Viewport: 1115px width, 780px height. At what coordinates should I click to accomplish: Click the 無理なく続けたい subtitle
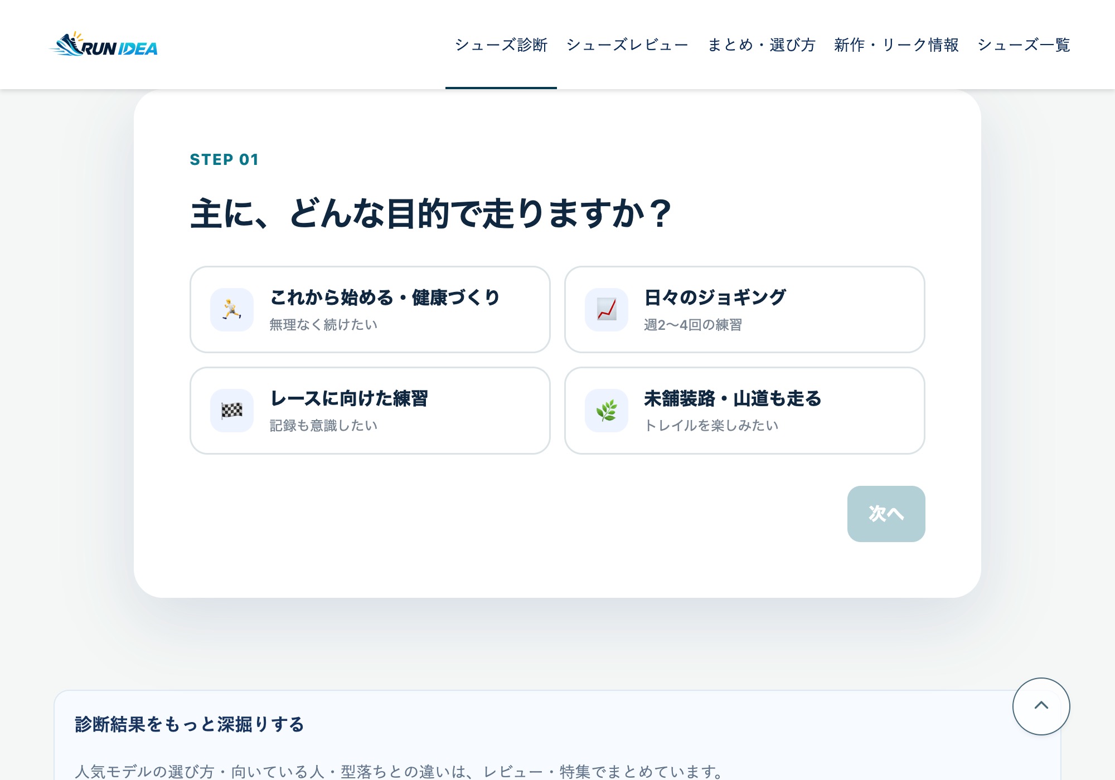point(323,324)
